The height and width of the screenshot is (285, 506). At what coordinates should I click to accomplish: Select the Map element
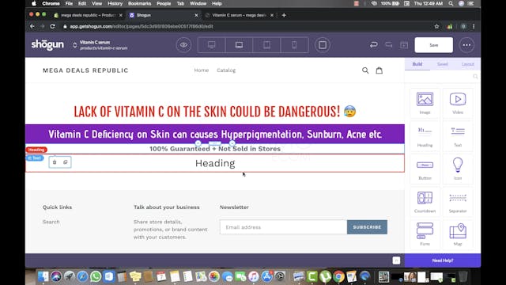pos(458,234)
